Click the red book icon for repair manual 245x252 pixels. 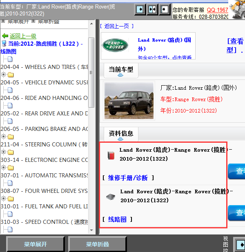click(x=111, y=155)
